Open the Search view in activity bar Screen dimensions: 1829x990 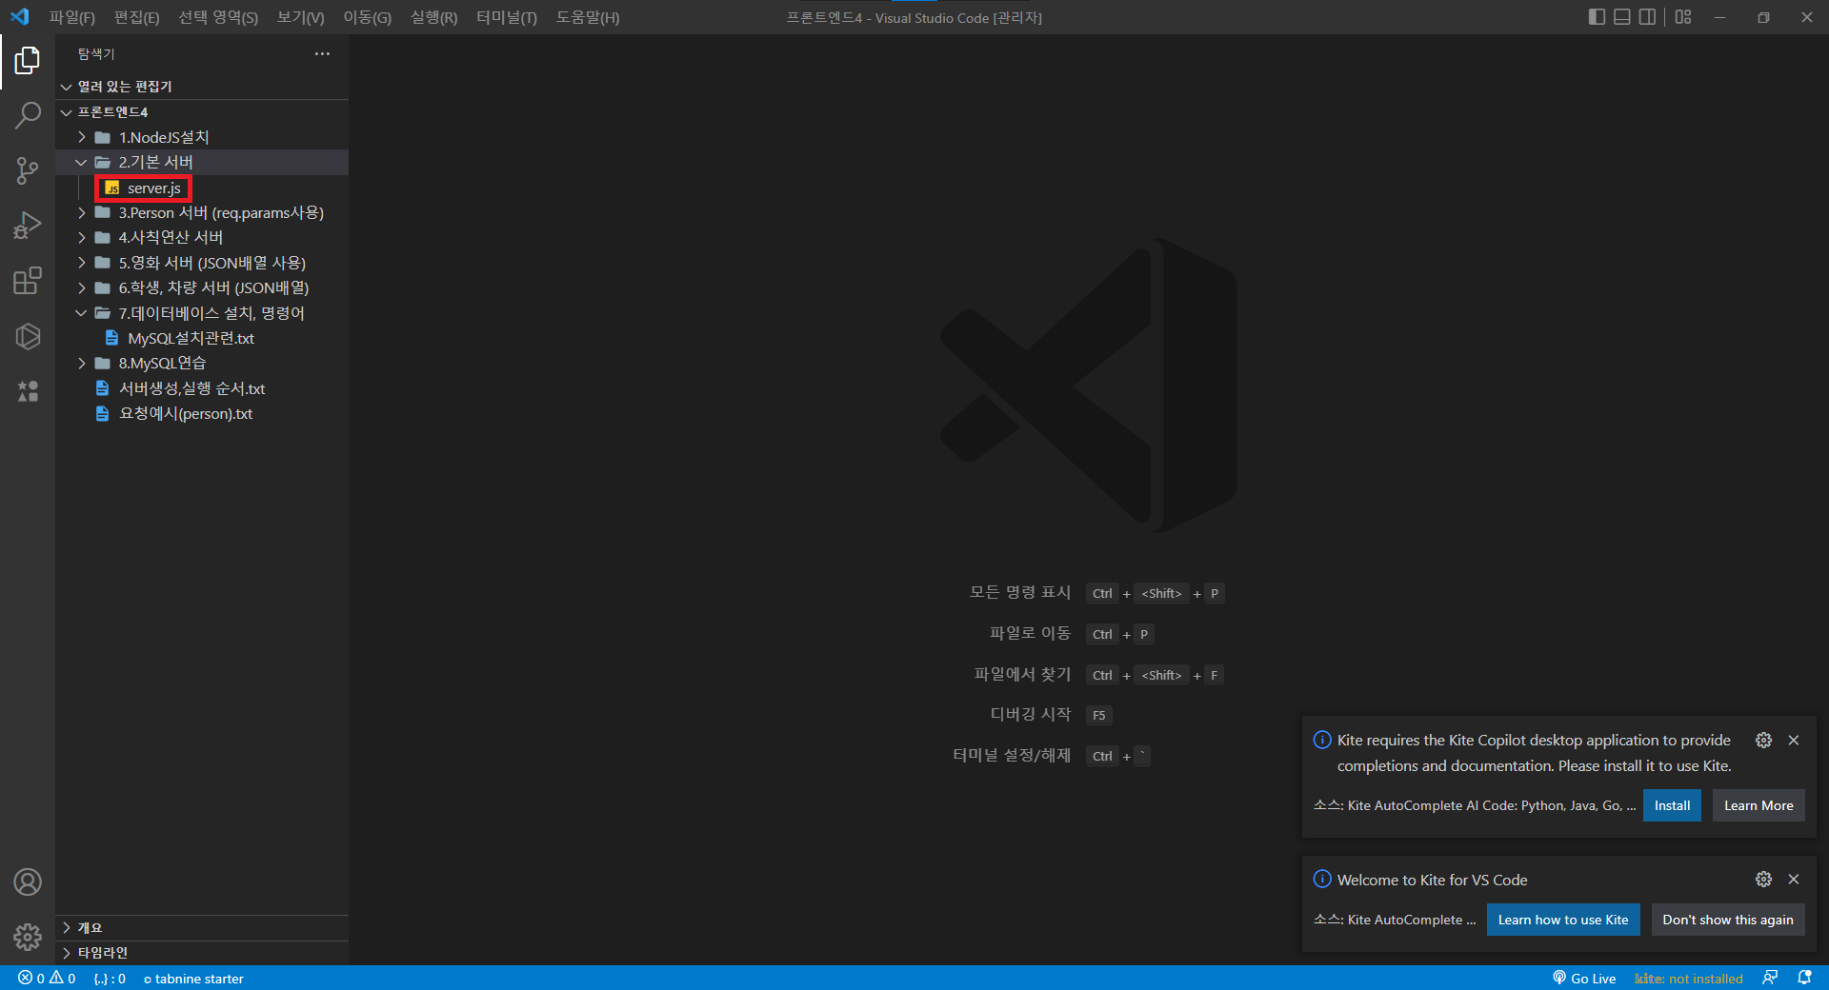[28, 116]
